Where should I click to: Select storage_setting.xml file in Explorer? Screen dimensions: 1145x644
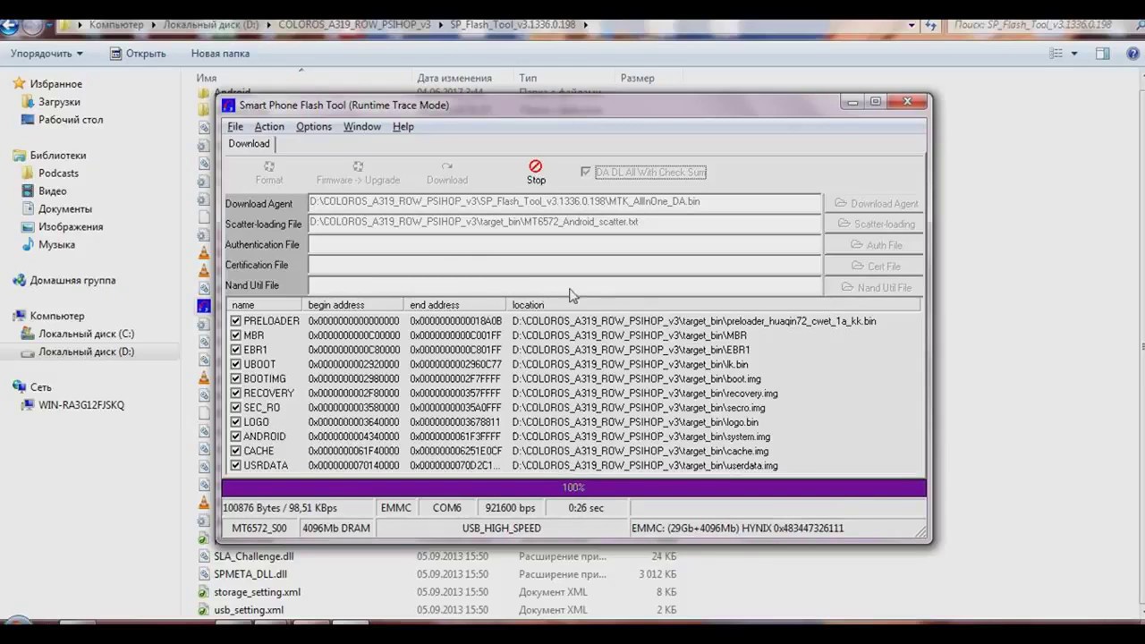click(257, 592)
